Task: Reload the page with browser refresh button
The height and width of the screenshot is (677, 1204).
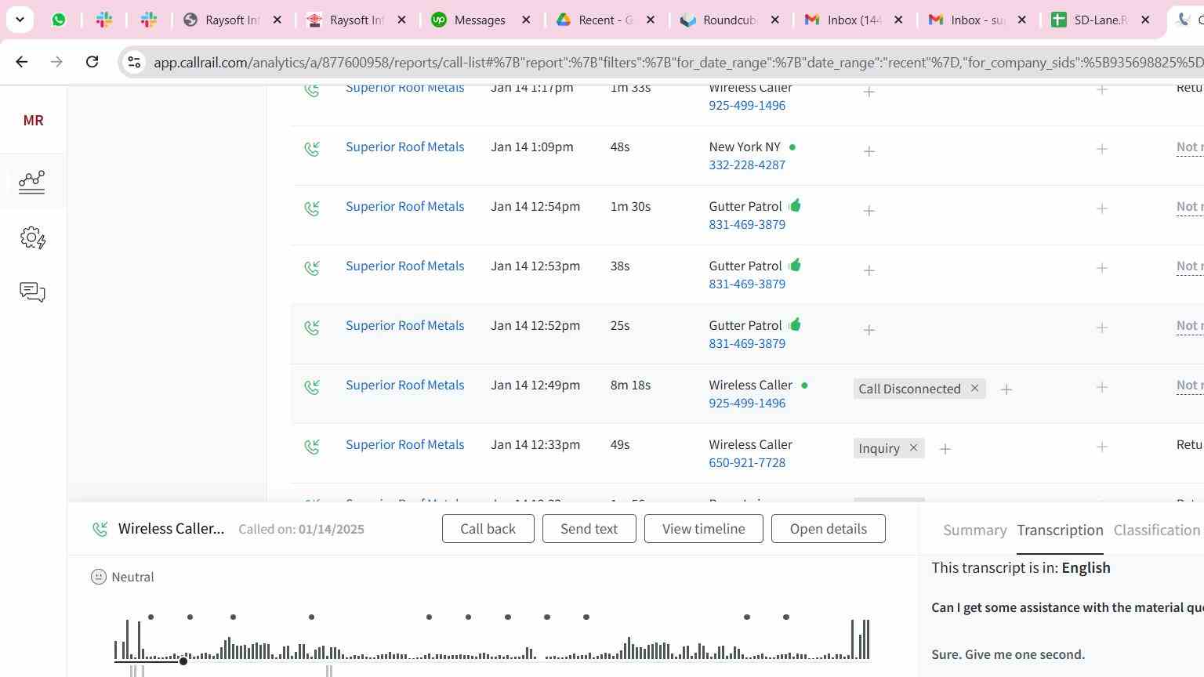Action: (92, 61)
